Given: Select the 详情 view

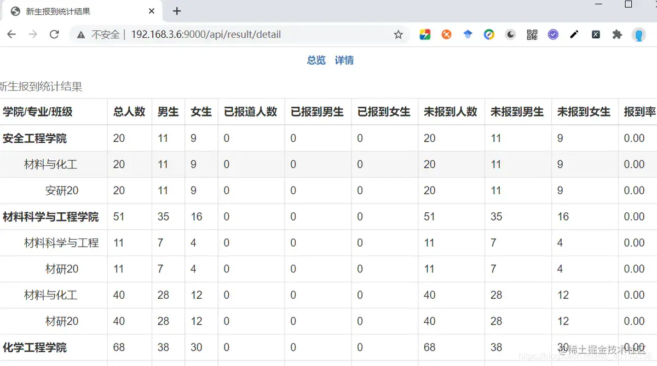Looking at the screenshot, I should pos(344,60).
